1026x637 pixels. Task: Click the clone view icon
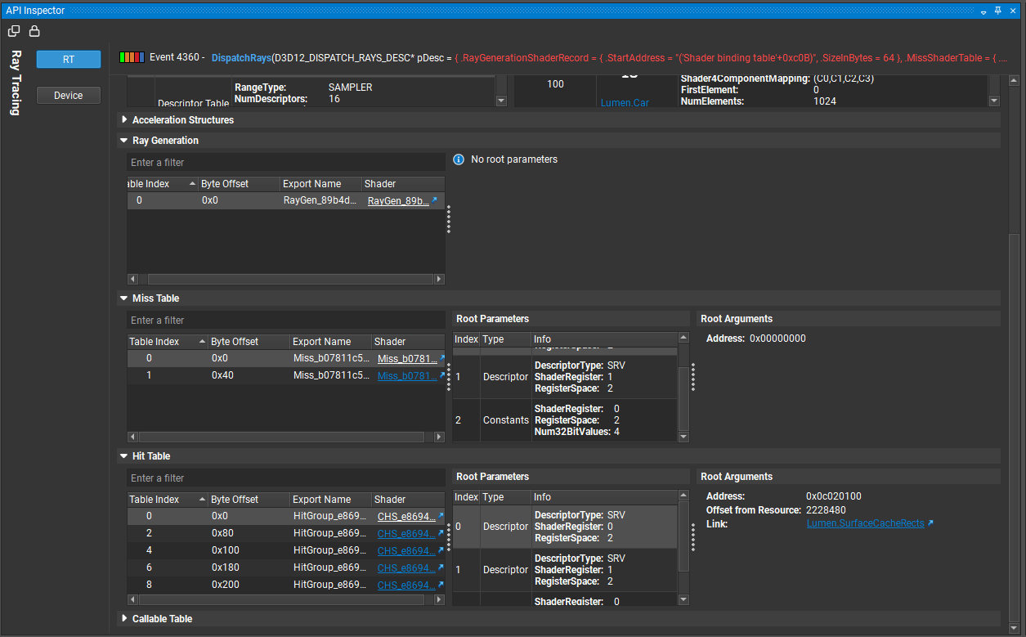14,31
